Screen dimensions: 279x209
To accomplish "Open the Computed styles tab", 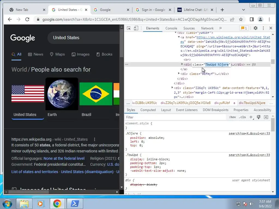I will [148, 110].
